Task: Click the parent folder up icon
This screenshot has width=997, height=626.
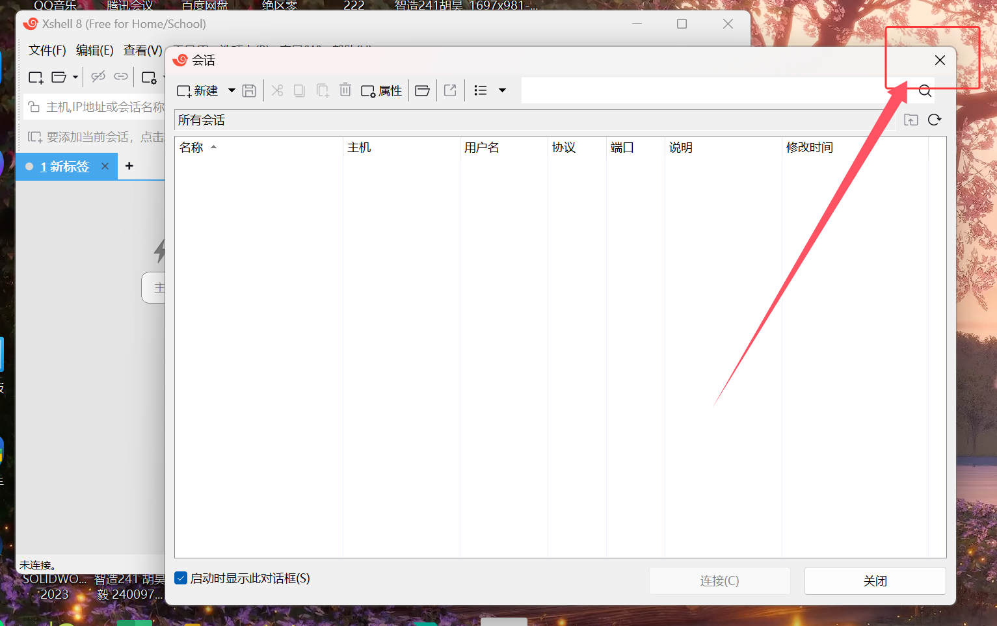Action: tap(911, 120)
